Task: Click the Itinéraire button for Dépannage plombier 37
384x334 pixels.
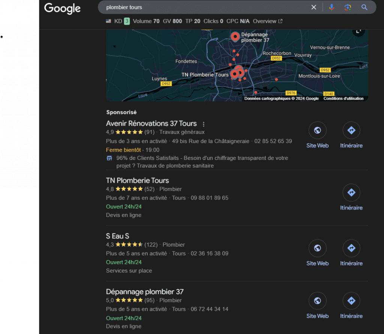Action: click(351, 301)
